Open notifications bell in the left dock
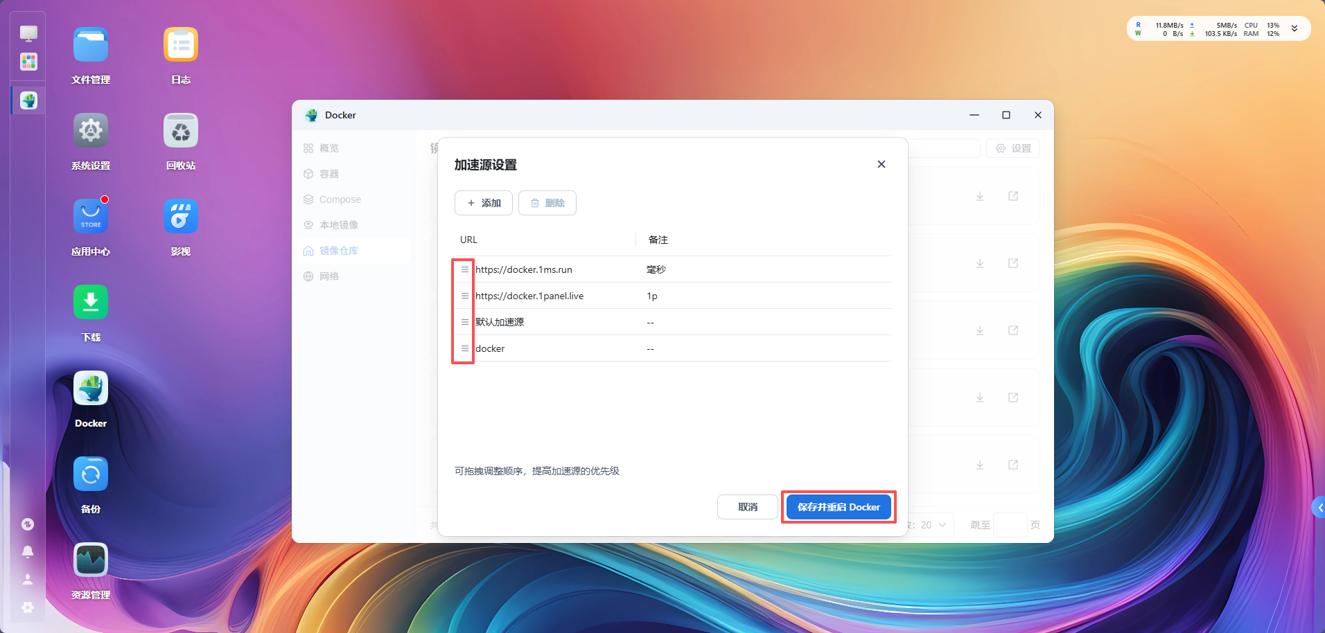 pyautogui.click(x=28, y=552)
